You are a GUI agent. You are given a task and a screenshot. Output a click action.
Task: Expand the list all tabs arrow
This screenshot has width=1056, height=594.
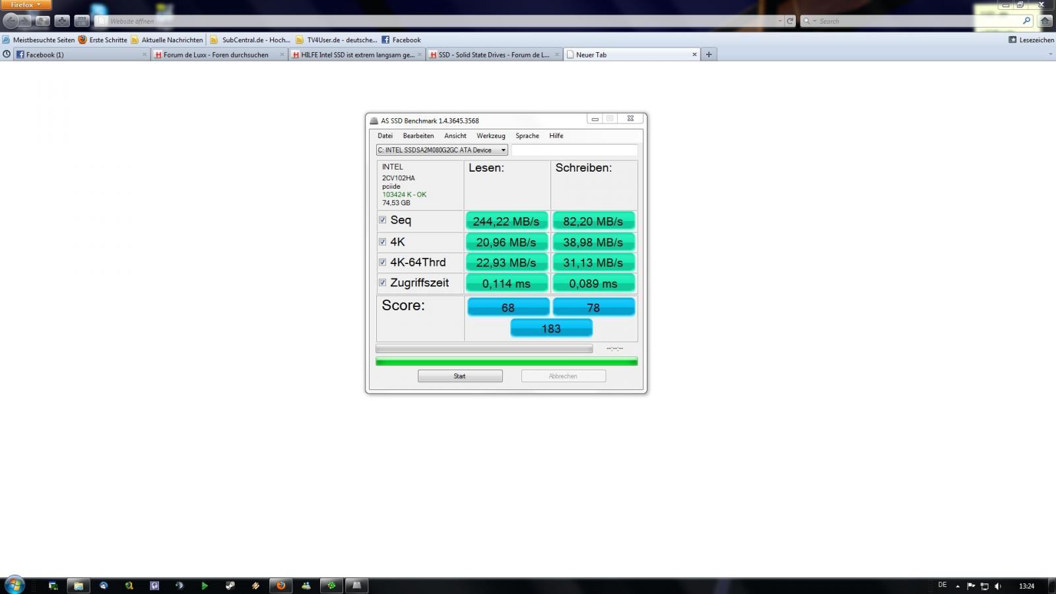(1050, 55)
